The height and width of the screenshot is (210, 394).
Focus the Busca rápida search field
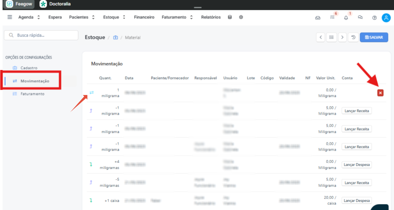pyautogui.click(x=41, y=35)
